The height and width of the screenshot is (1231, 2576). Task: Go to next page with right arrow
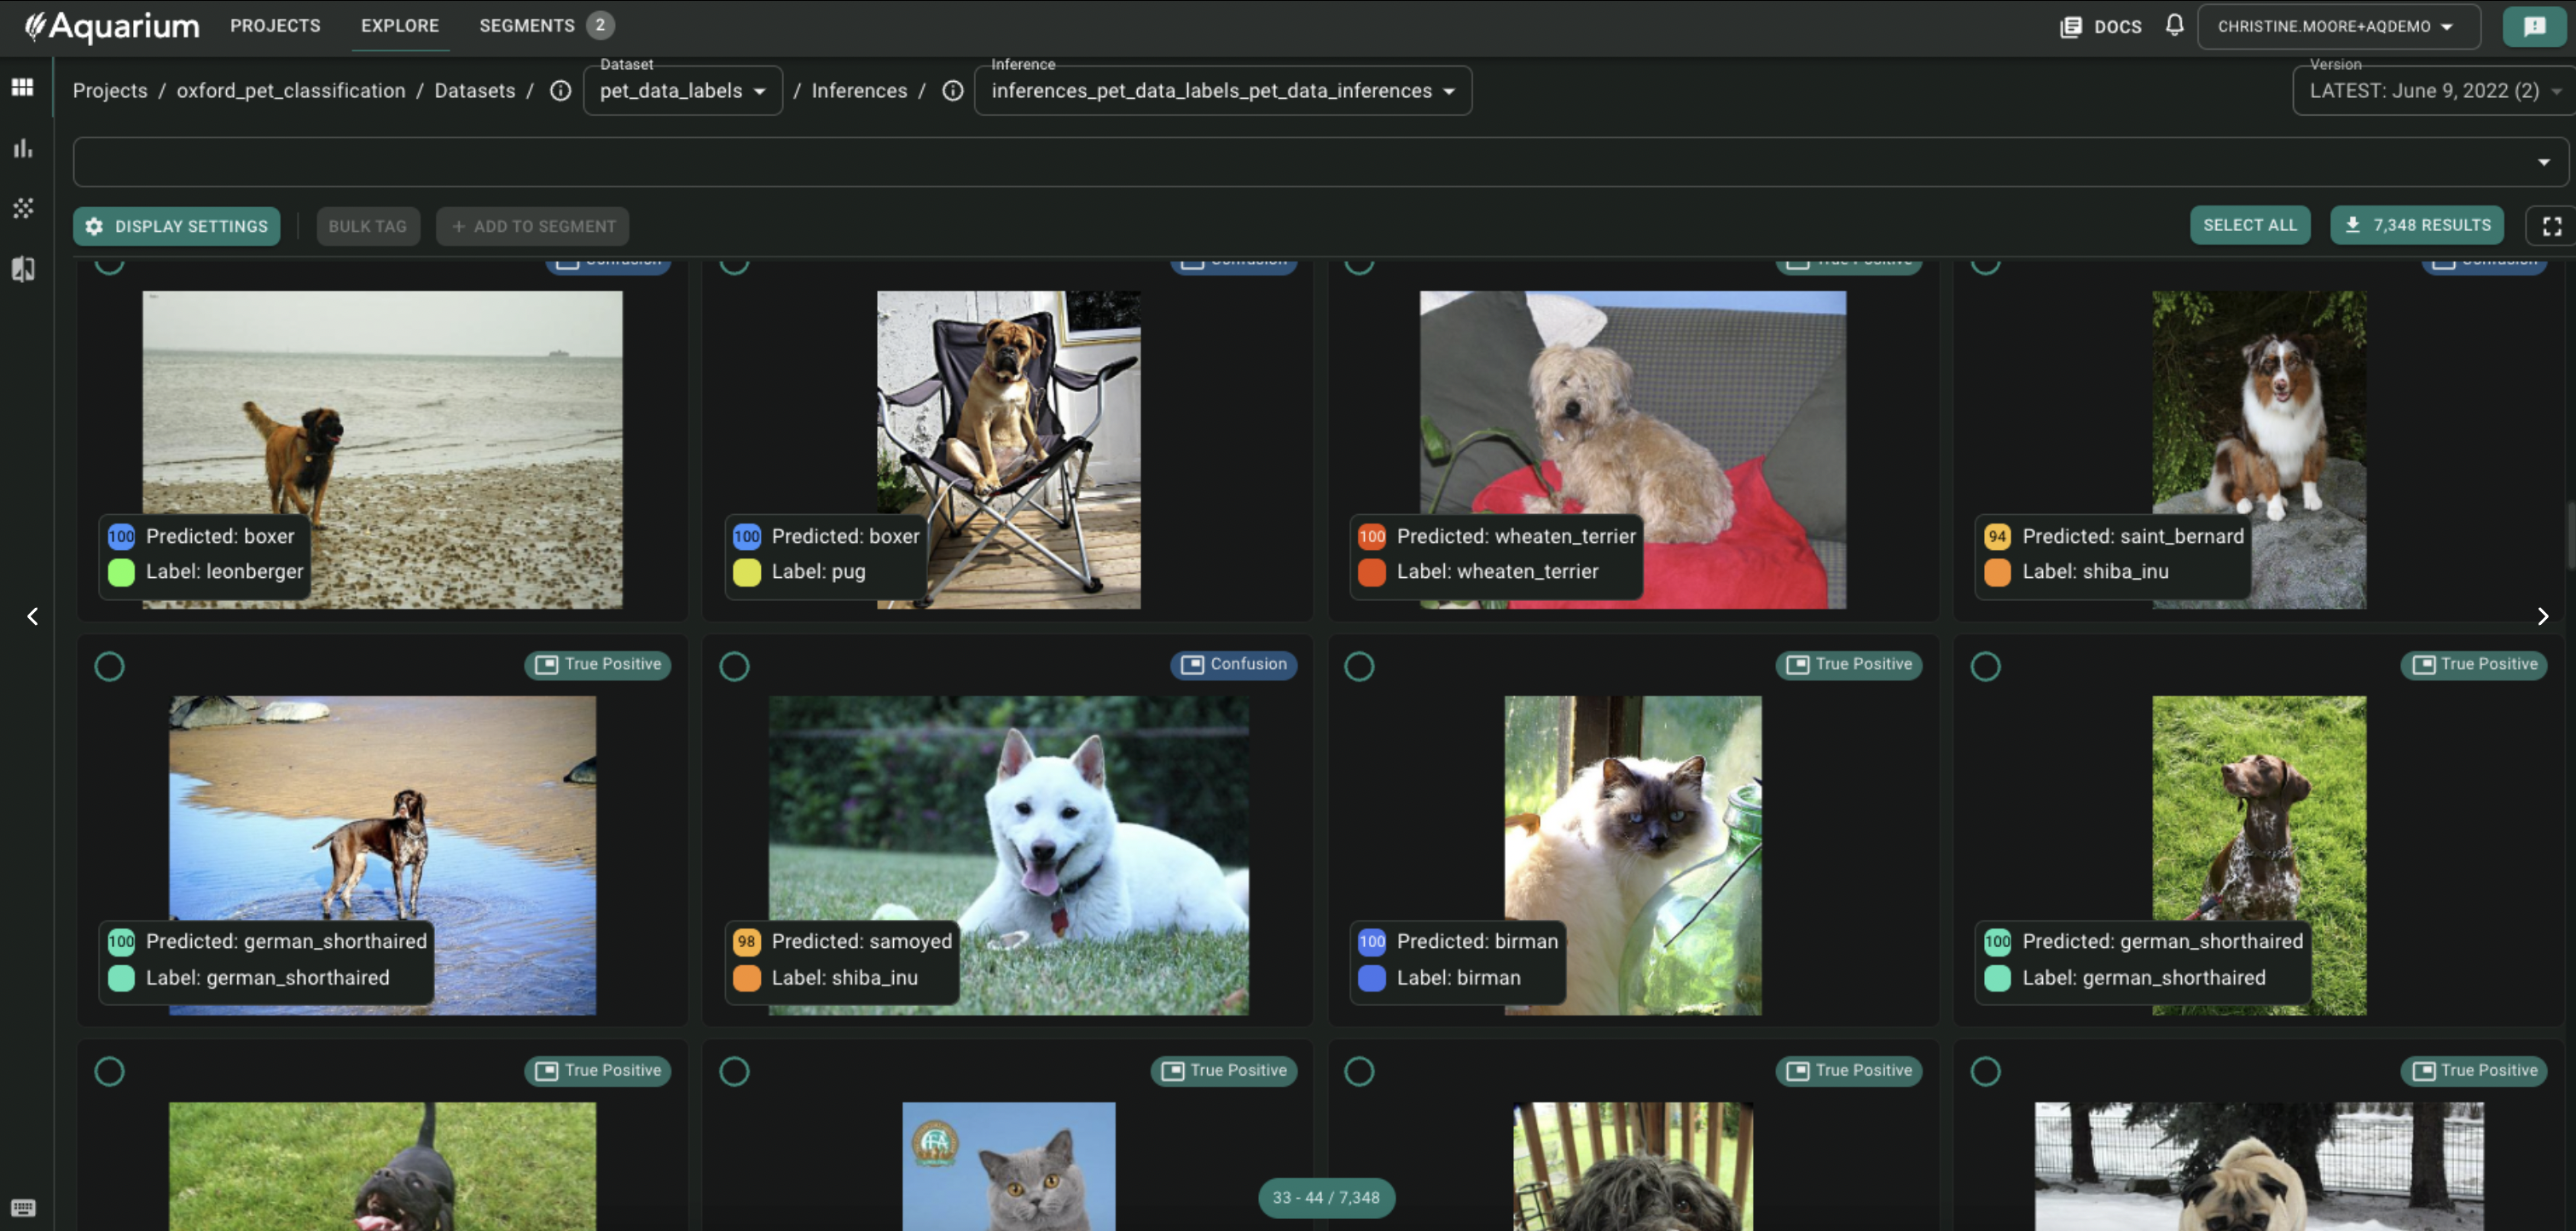[2543, 616]
